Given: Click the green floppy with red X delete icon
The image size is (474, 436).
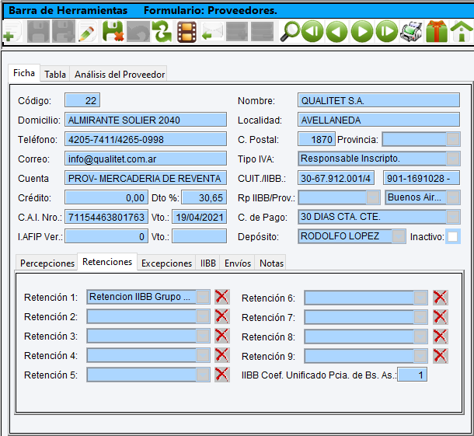Looking at the screenshot, I should tap(113, 31).
